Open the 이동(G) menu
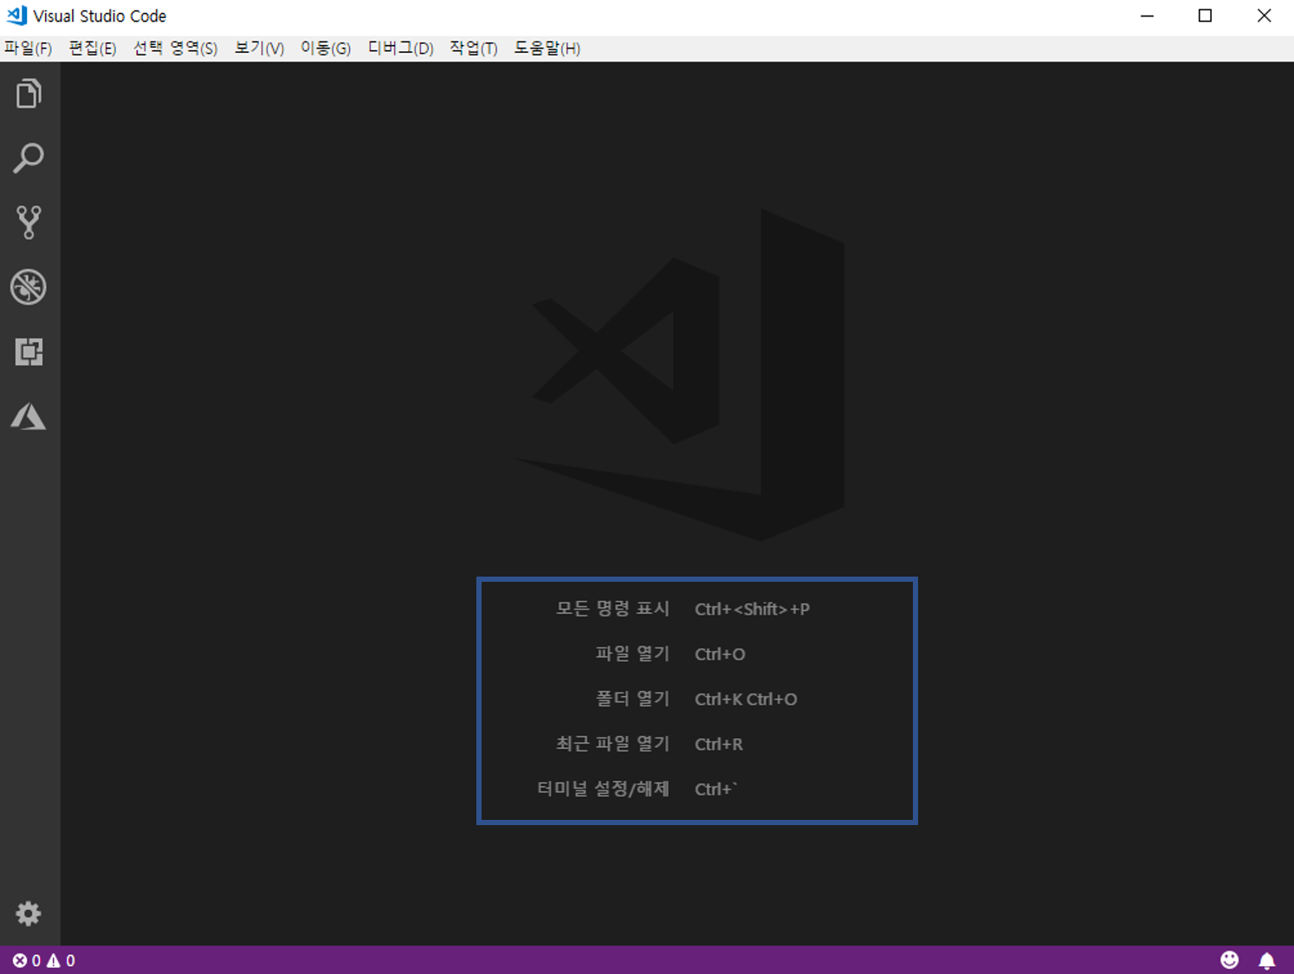 [326, 48]
